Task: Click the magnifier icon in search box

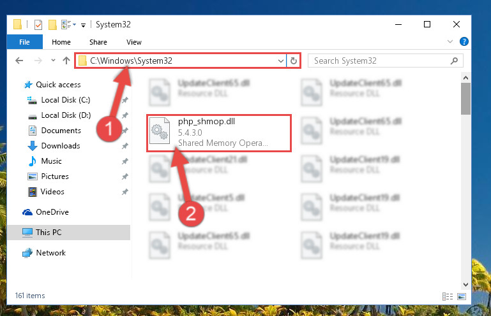Action: point(454,61)
